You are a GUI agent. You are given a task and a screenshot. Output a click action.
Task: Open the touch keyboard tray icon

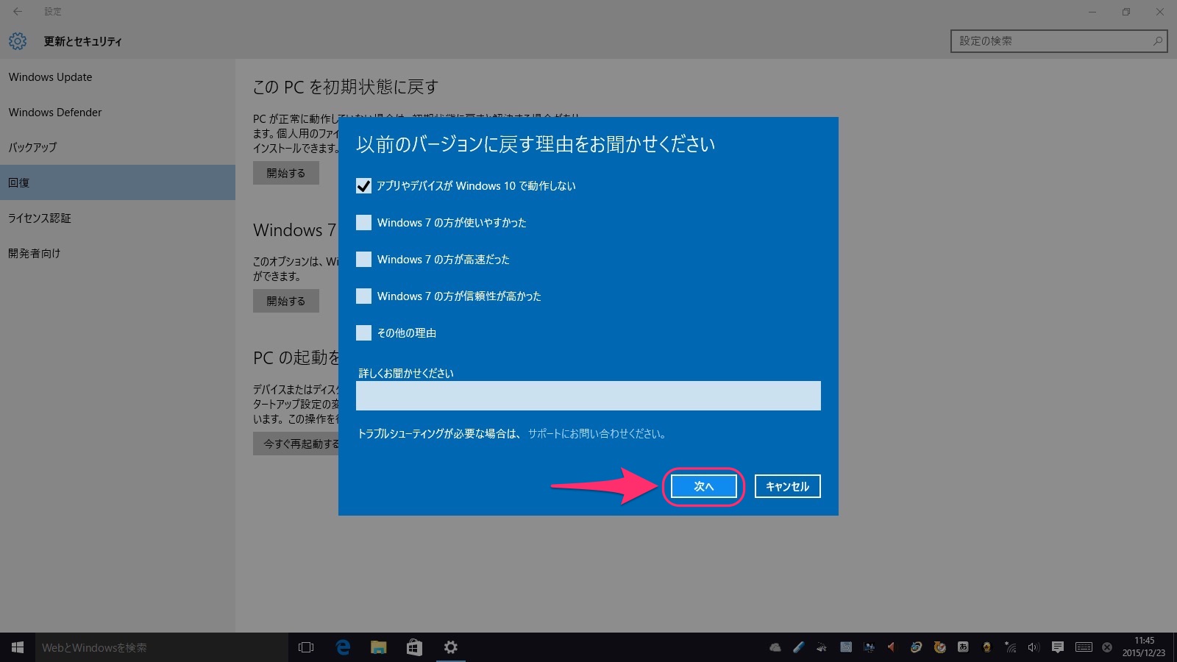click(1084, 647)
